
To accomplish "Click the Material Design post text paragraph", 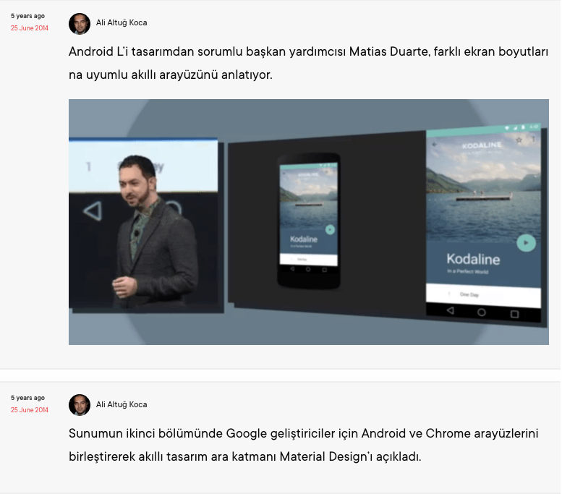I will 304,445.
